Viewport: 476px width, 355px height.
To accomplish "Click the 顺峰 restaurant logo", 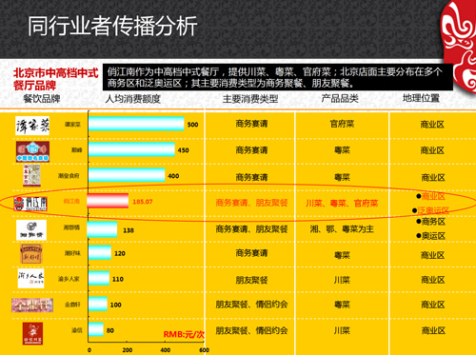I will pyautogui.click(x=32, y=151).
